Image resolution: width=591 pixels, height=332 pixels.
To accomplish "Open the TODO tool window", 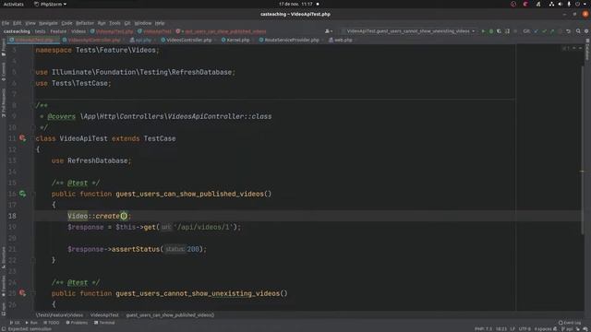I will [x=52, y=323].
